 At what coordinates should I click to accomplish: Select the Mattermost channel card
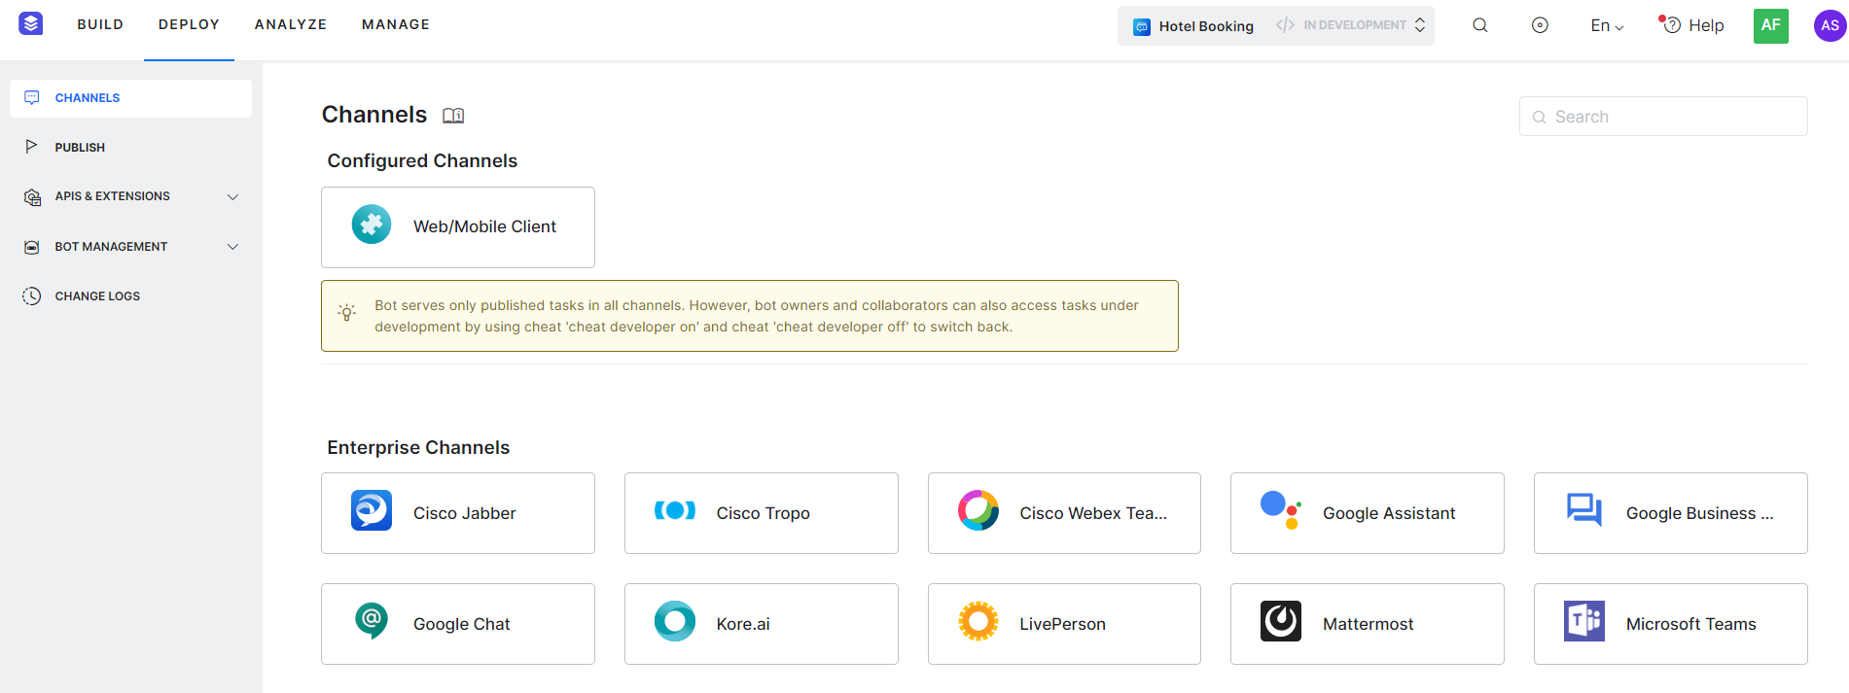coord(1368,624)
